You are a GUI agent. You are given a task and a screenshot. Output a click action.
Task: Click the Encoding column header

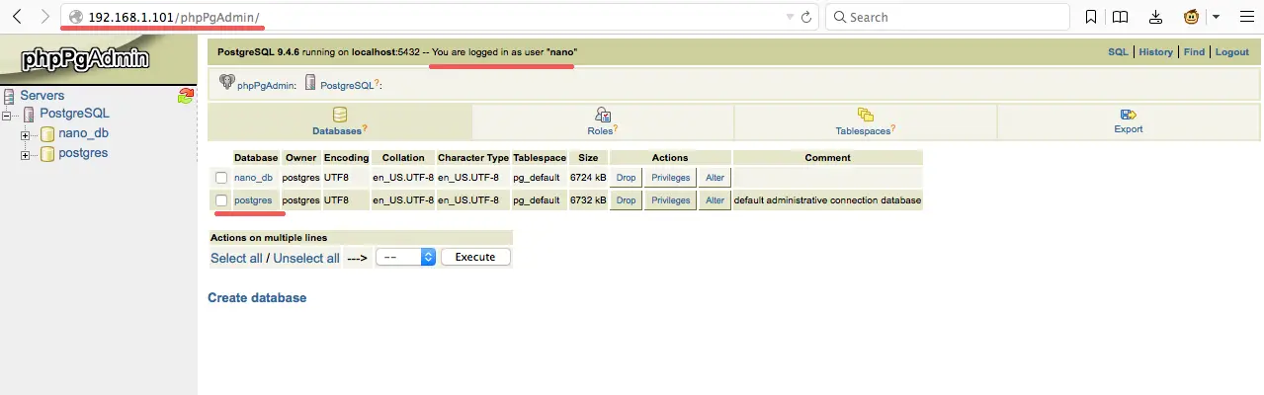(346, 157)
